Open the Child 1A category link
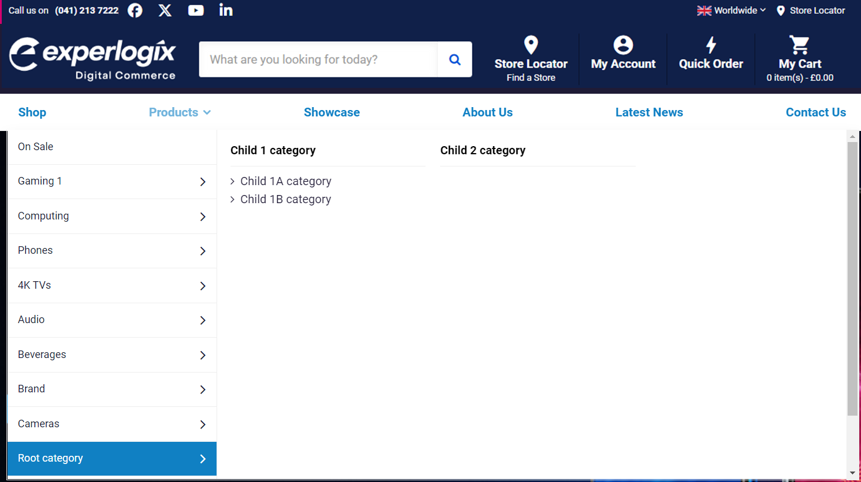861x482 pixels. point(285,182)
